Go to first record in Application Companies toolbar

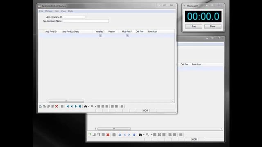click(68, 106)
